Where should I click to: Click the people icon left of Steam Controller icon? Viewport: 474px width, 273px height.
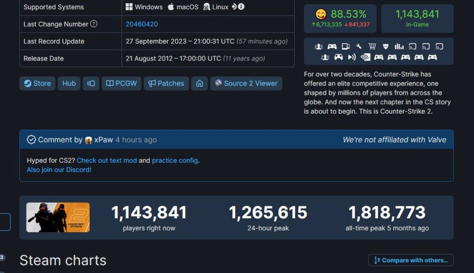pyautogui.click(x=325, y=57)
